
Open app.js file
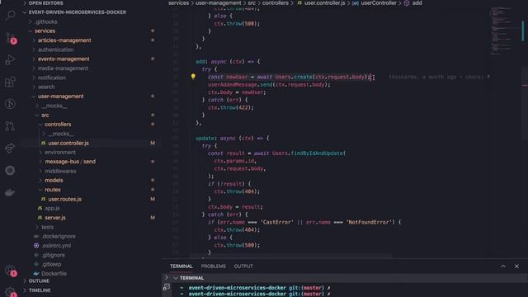point(52,209)
